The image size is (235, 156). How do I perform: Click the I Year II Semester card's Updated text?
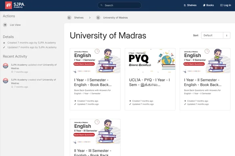tap(198, 104)
